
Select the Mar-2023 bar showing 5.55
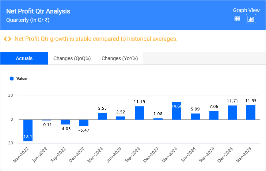tap(102, 116)
